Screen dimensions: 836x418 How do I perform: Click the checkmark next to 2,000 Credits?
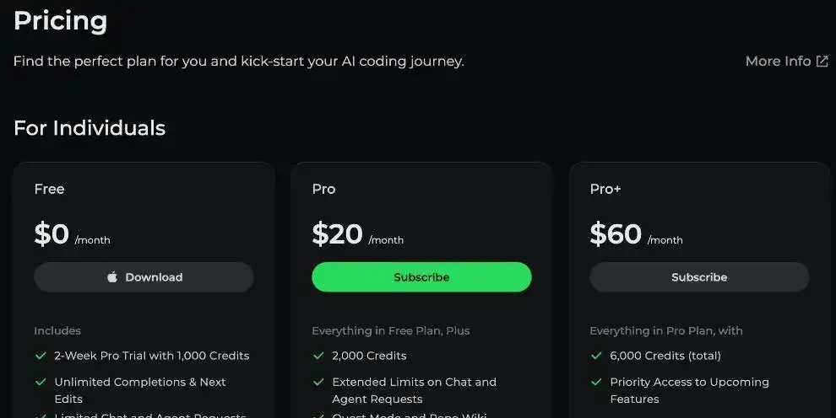tap(318, 356)
